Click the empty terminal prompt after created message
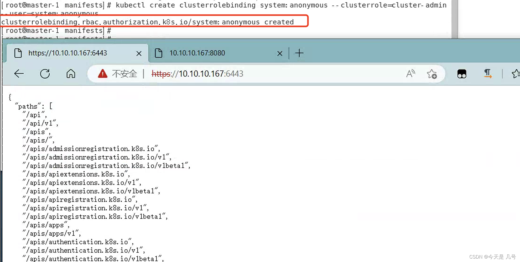 pyautogui.click(x=56, y=31)
